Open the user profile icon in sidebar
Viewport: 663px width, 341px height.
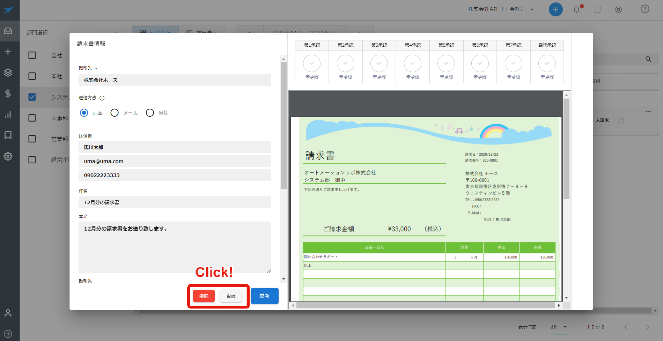pos(8,313)
